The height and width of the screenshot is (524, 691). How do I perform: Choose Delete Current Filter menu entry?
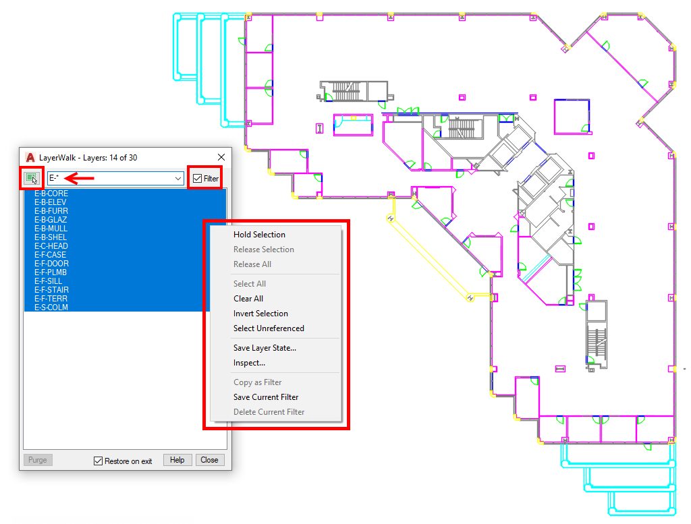269,413
